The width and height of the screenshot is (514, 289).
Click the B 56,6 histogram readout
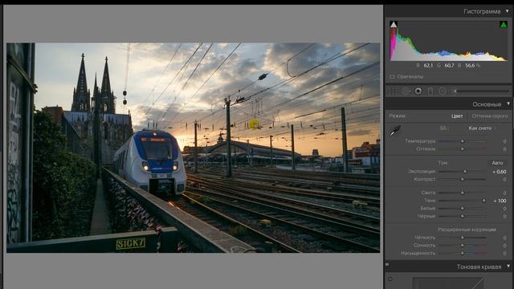pyautogui.click(x=467, y=66)
